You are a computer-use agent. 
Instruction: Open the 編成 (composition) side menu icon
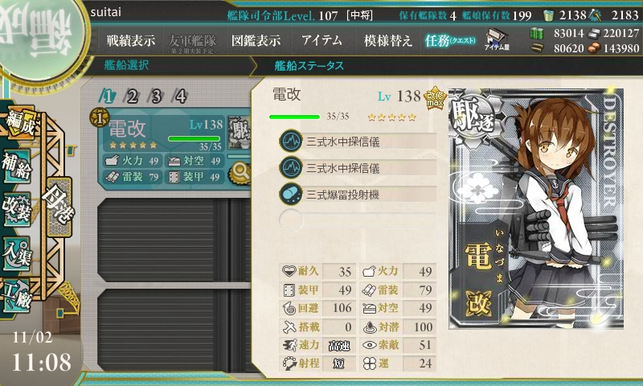(19, 121)
